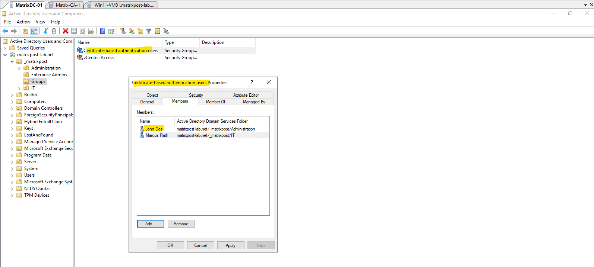594x267 pixels.
Task: Switch to the Attribute Editor tab
Action: click(246, 95)
